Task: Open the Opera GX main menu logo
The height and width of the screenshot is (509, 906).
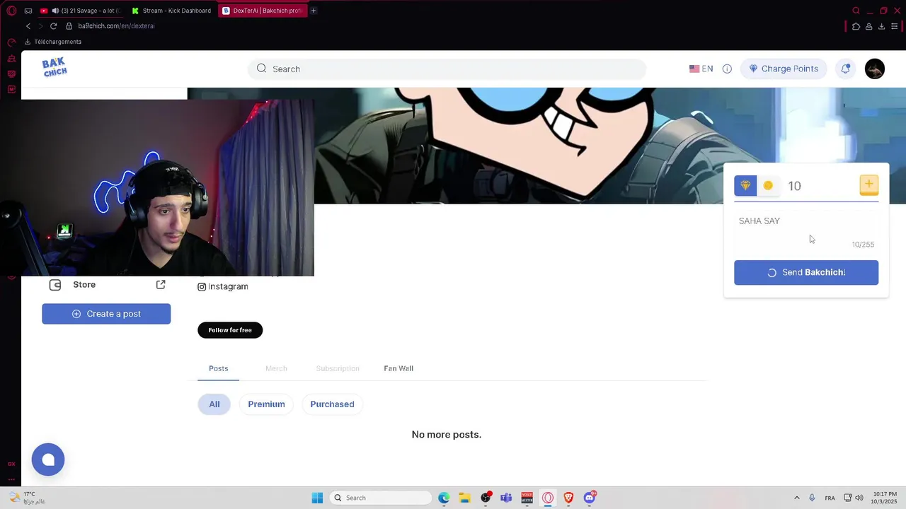Action: tap(11, 11)
